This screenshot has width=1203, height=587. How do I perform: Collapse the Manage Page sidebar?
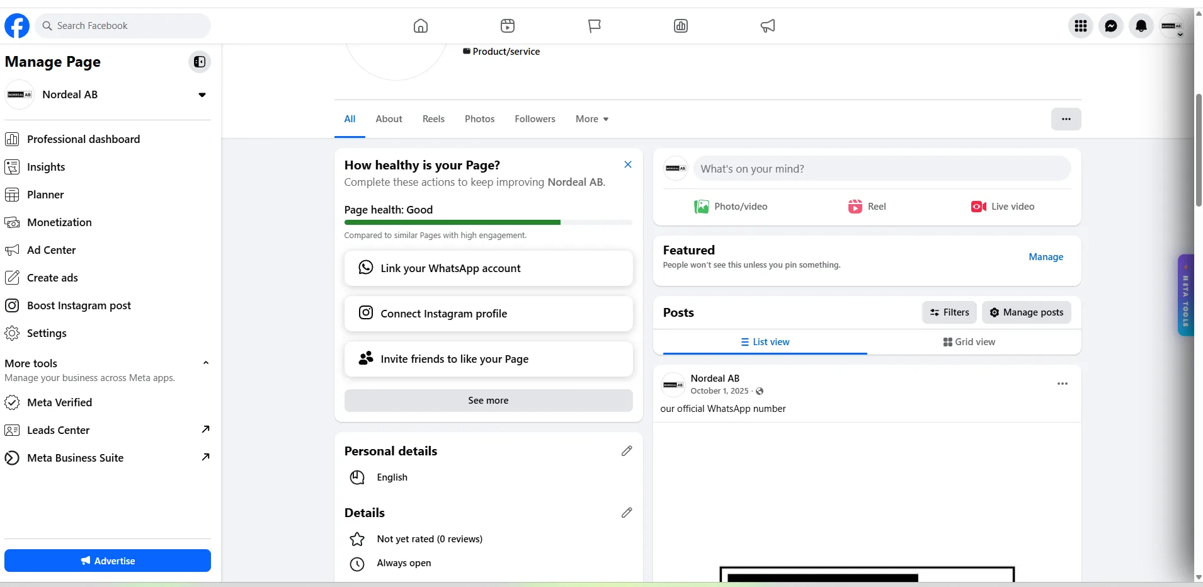coord(200,62)
